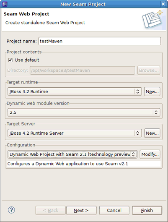Click the Directory path field
Image resolution: width=168 pixels, height=222 pixels.
(x=83, y=71)
